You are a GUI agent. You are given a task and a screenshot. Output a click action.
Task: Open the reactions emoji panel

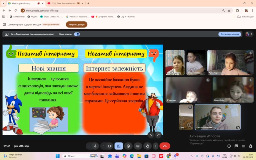click(128, 146)
